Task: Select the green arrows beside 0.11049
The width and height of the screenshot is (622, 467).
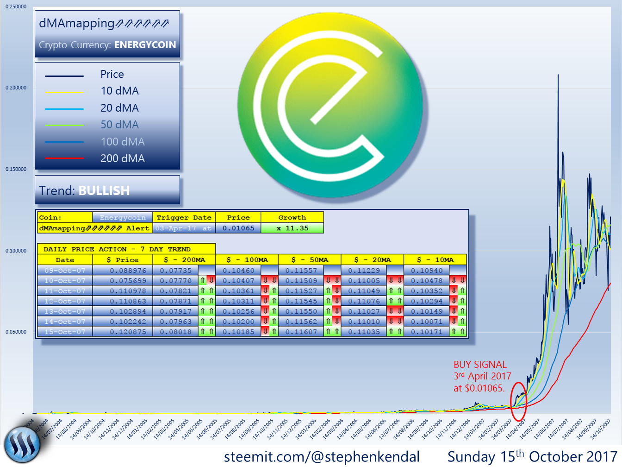Action: [x=395, y=290]
